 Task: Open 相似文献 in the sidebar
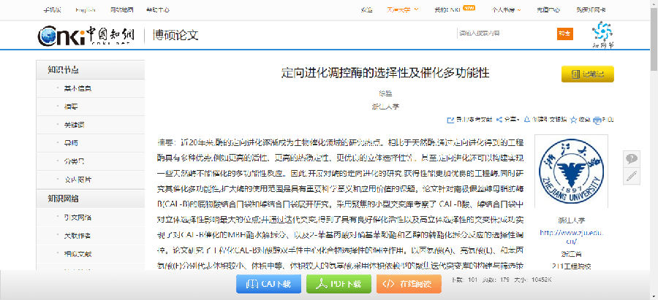point(78,253)
